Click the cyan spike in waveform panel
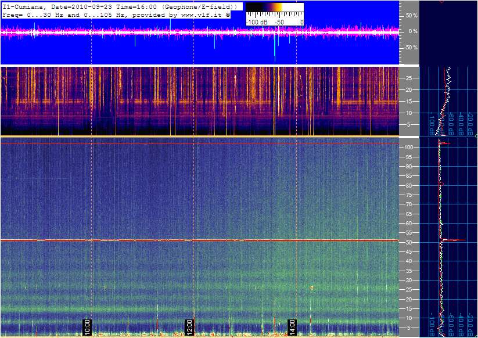The image size is (478, 338). (275, 48)
